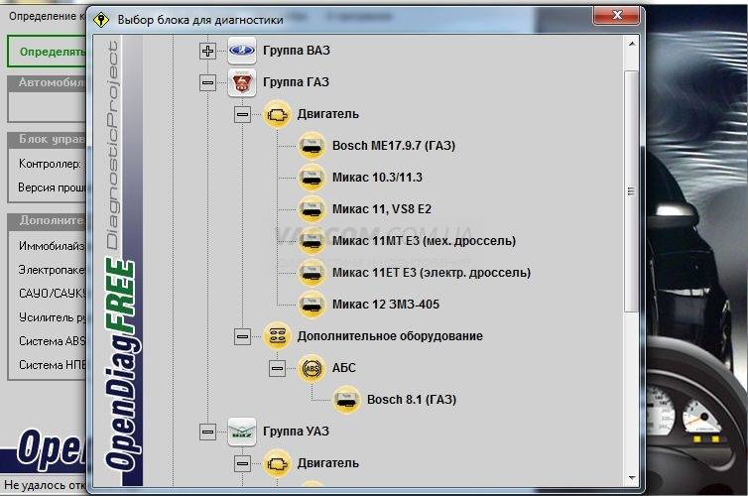Image resolution: width=748 pixels, height=496 pixels.
Task: Click the Микас 11MT E3 controller icon
Action: 312,241
